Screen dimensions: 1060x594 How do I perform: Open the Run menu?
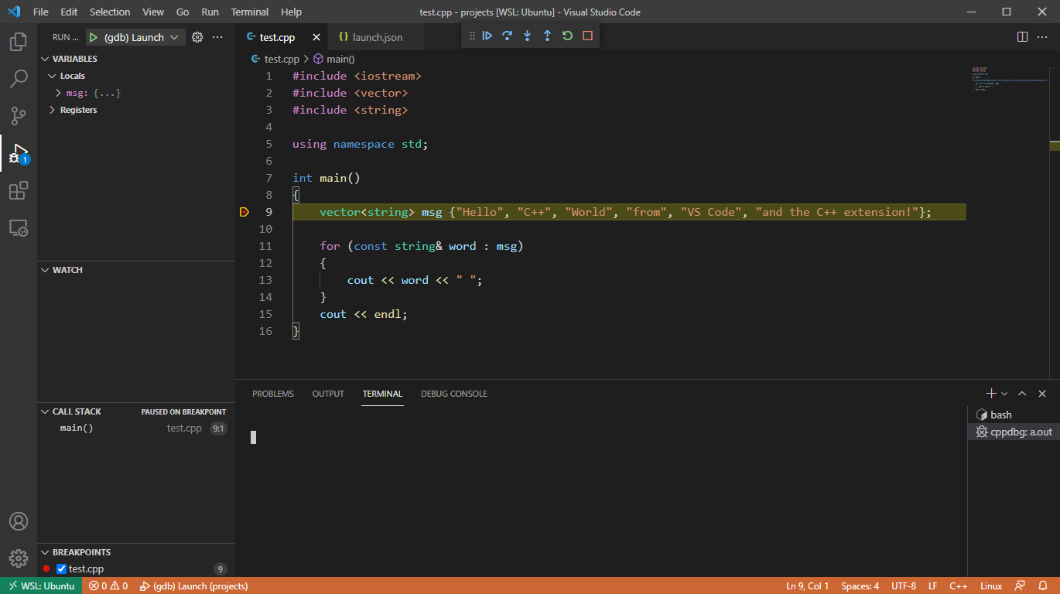[210, 12]
